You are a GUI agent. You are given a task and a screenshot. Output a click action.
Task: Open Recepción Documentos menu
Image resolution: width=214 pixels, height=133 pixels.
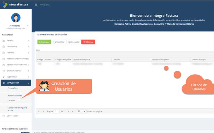(17, 65)
